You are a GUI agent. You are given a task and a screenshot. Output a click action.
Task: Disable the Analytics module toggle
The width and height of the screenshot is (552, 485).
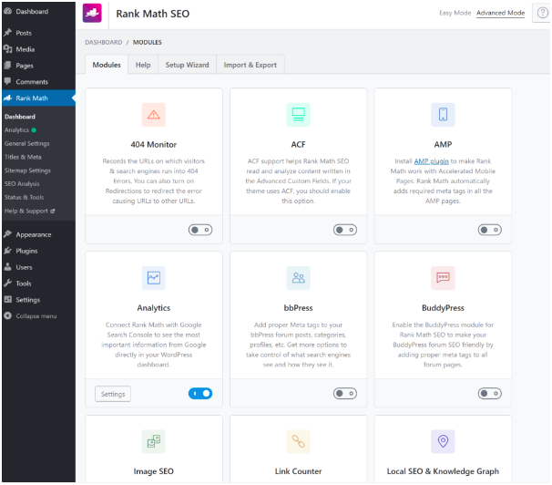click(x=200, y=394)
